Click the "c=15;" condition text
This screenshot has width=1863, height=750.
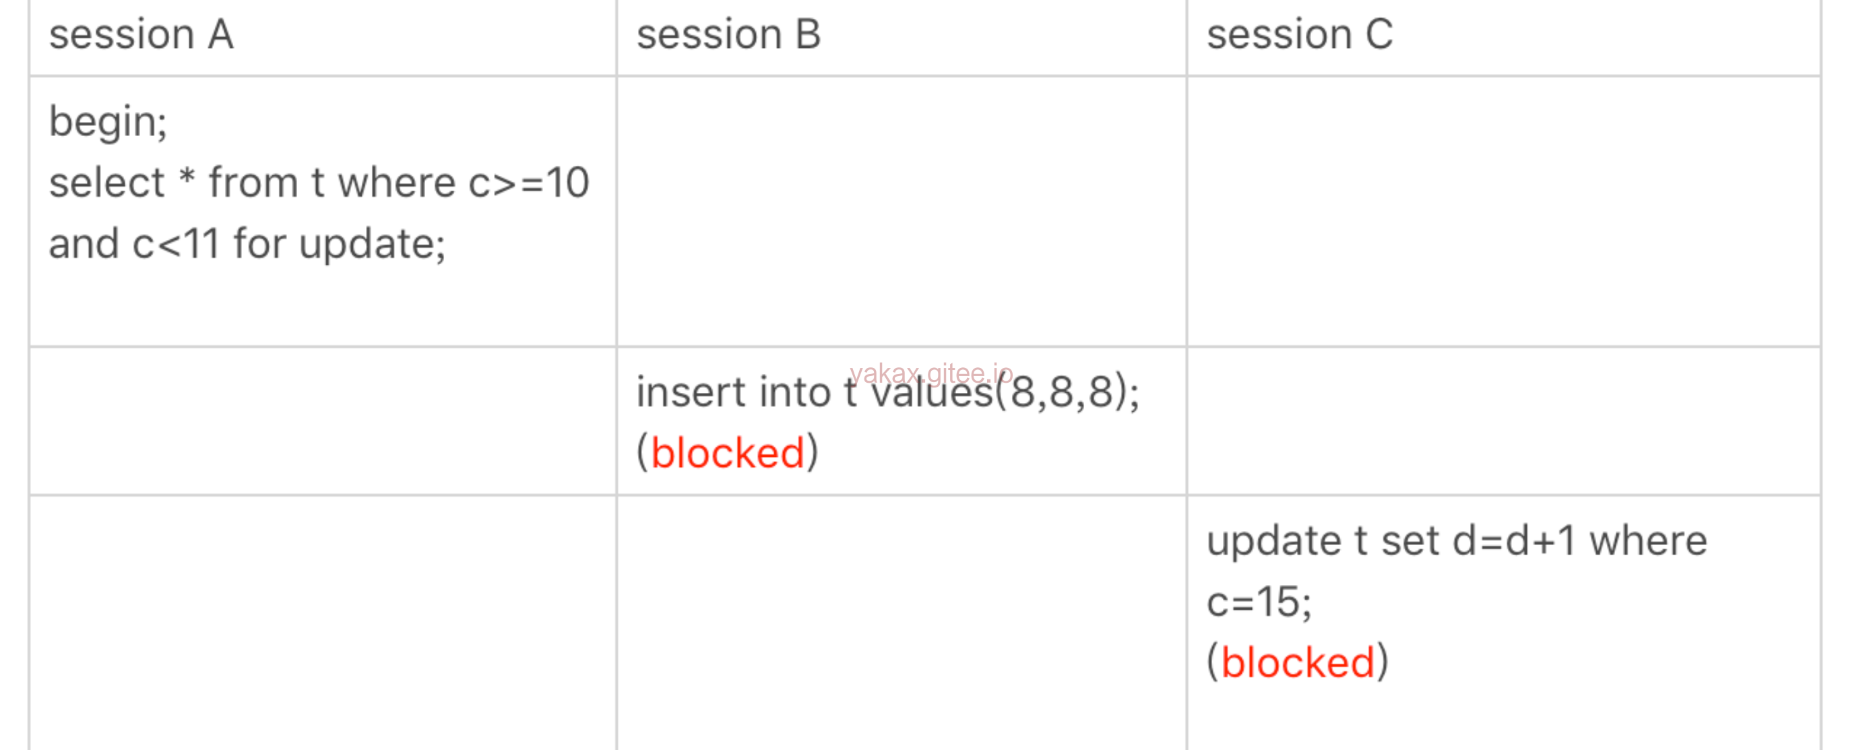[1259, 602]
